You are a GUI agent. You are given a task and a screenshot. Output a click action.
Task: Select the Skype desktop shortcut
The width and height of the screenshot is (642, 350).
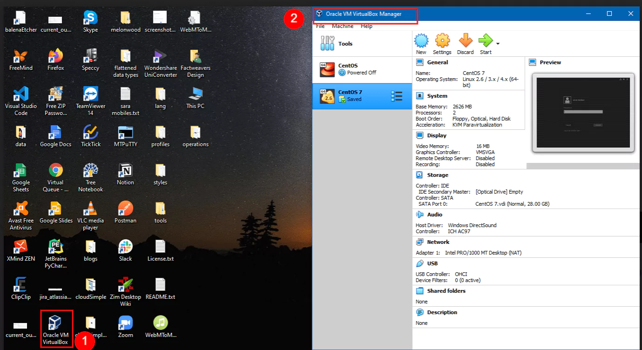click(x=90, y=22)
